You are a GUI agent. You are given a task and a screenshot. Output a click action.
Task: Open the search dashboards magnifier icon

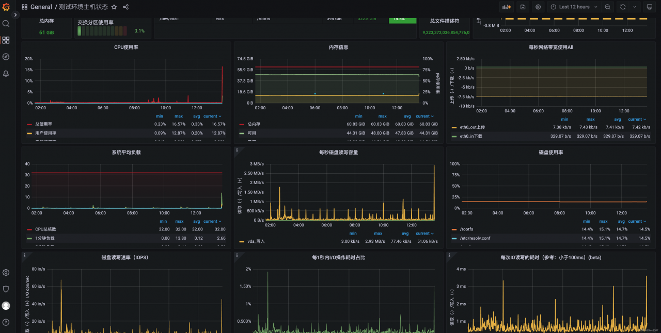(6, 24)
